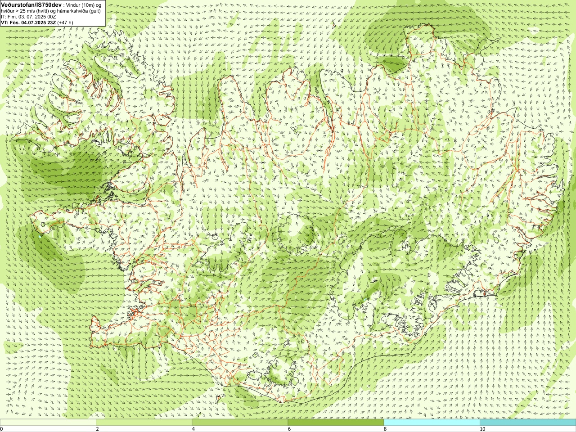Viewport: 576px width, 432px height.
Task: Click the 0–2 m/s palest legend color band
Action: point(48,423)
